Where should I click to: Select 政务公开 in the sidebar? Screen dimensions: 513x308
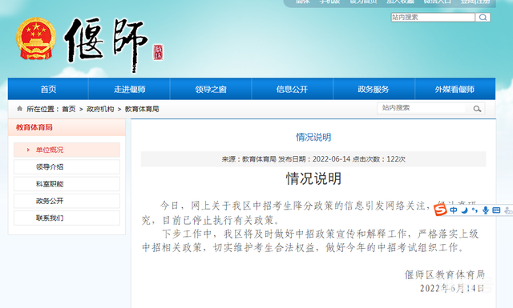(x=67, y=201)
